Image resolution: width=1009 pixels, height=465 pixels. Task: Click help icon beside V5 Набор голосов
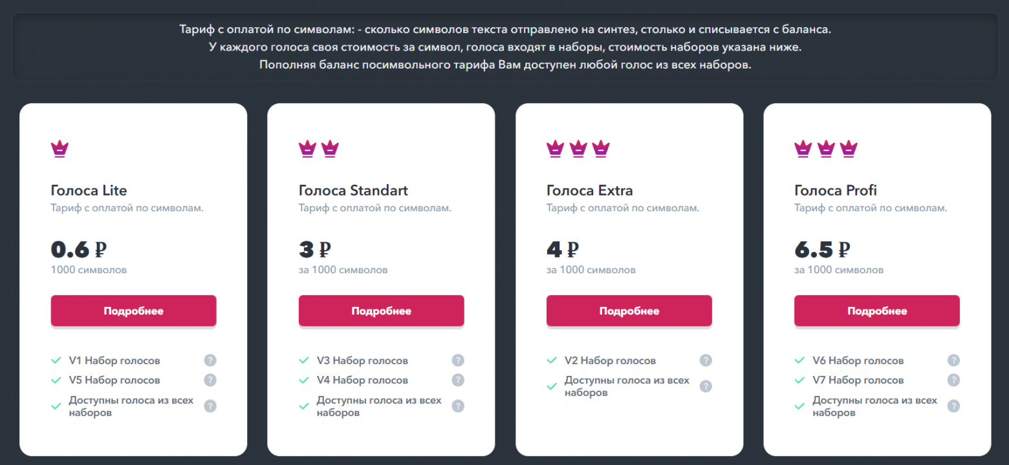(210, 380)
